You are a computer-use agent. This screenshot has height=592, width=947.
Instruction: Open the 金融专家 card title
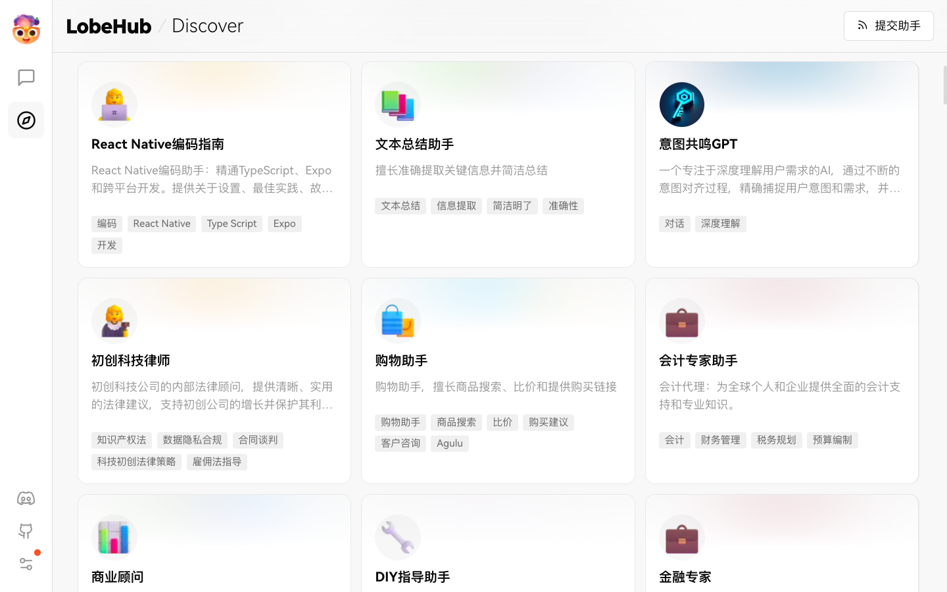coord(685,577)
